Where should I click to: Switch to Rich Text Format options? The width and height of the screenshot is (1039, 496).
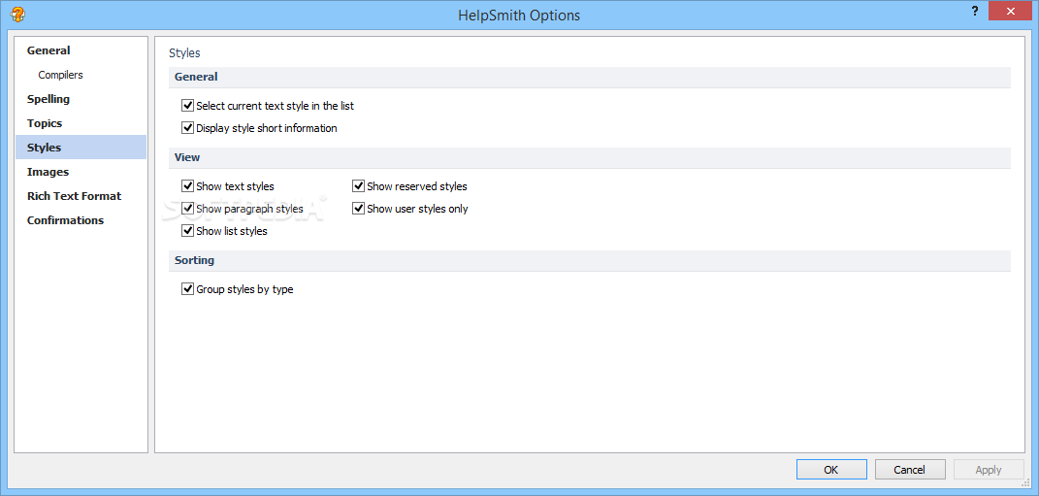81,196
